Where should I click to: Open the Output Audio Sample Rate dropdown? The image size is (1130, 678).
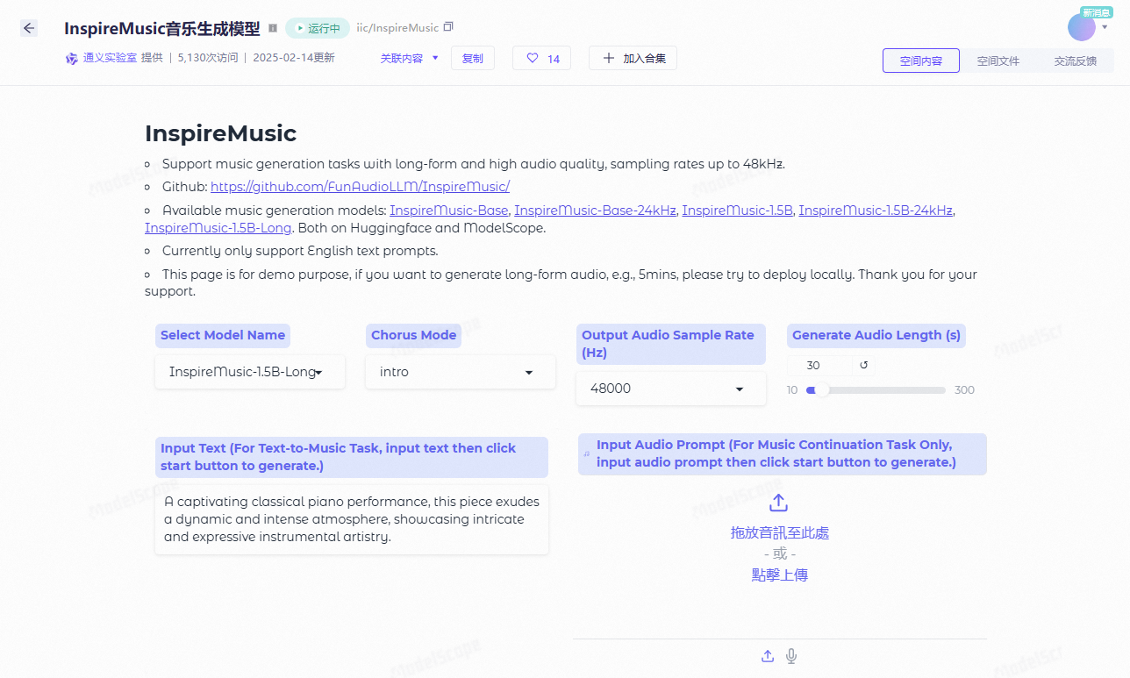tap(671, 389)
